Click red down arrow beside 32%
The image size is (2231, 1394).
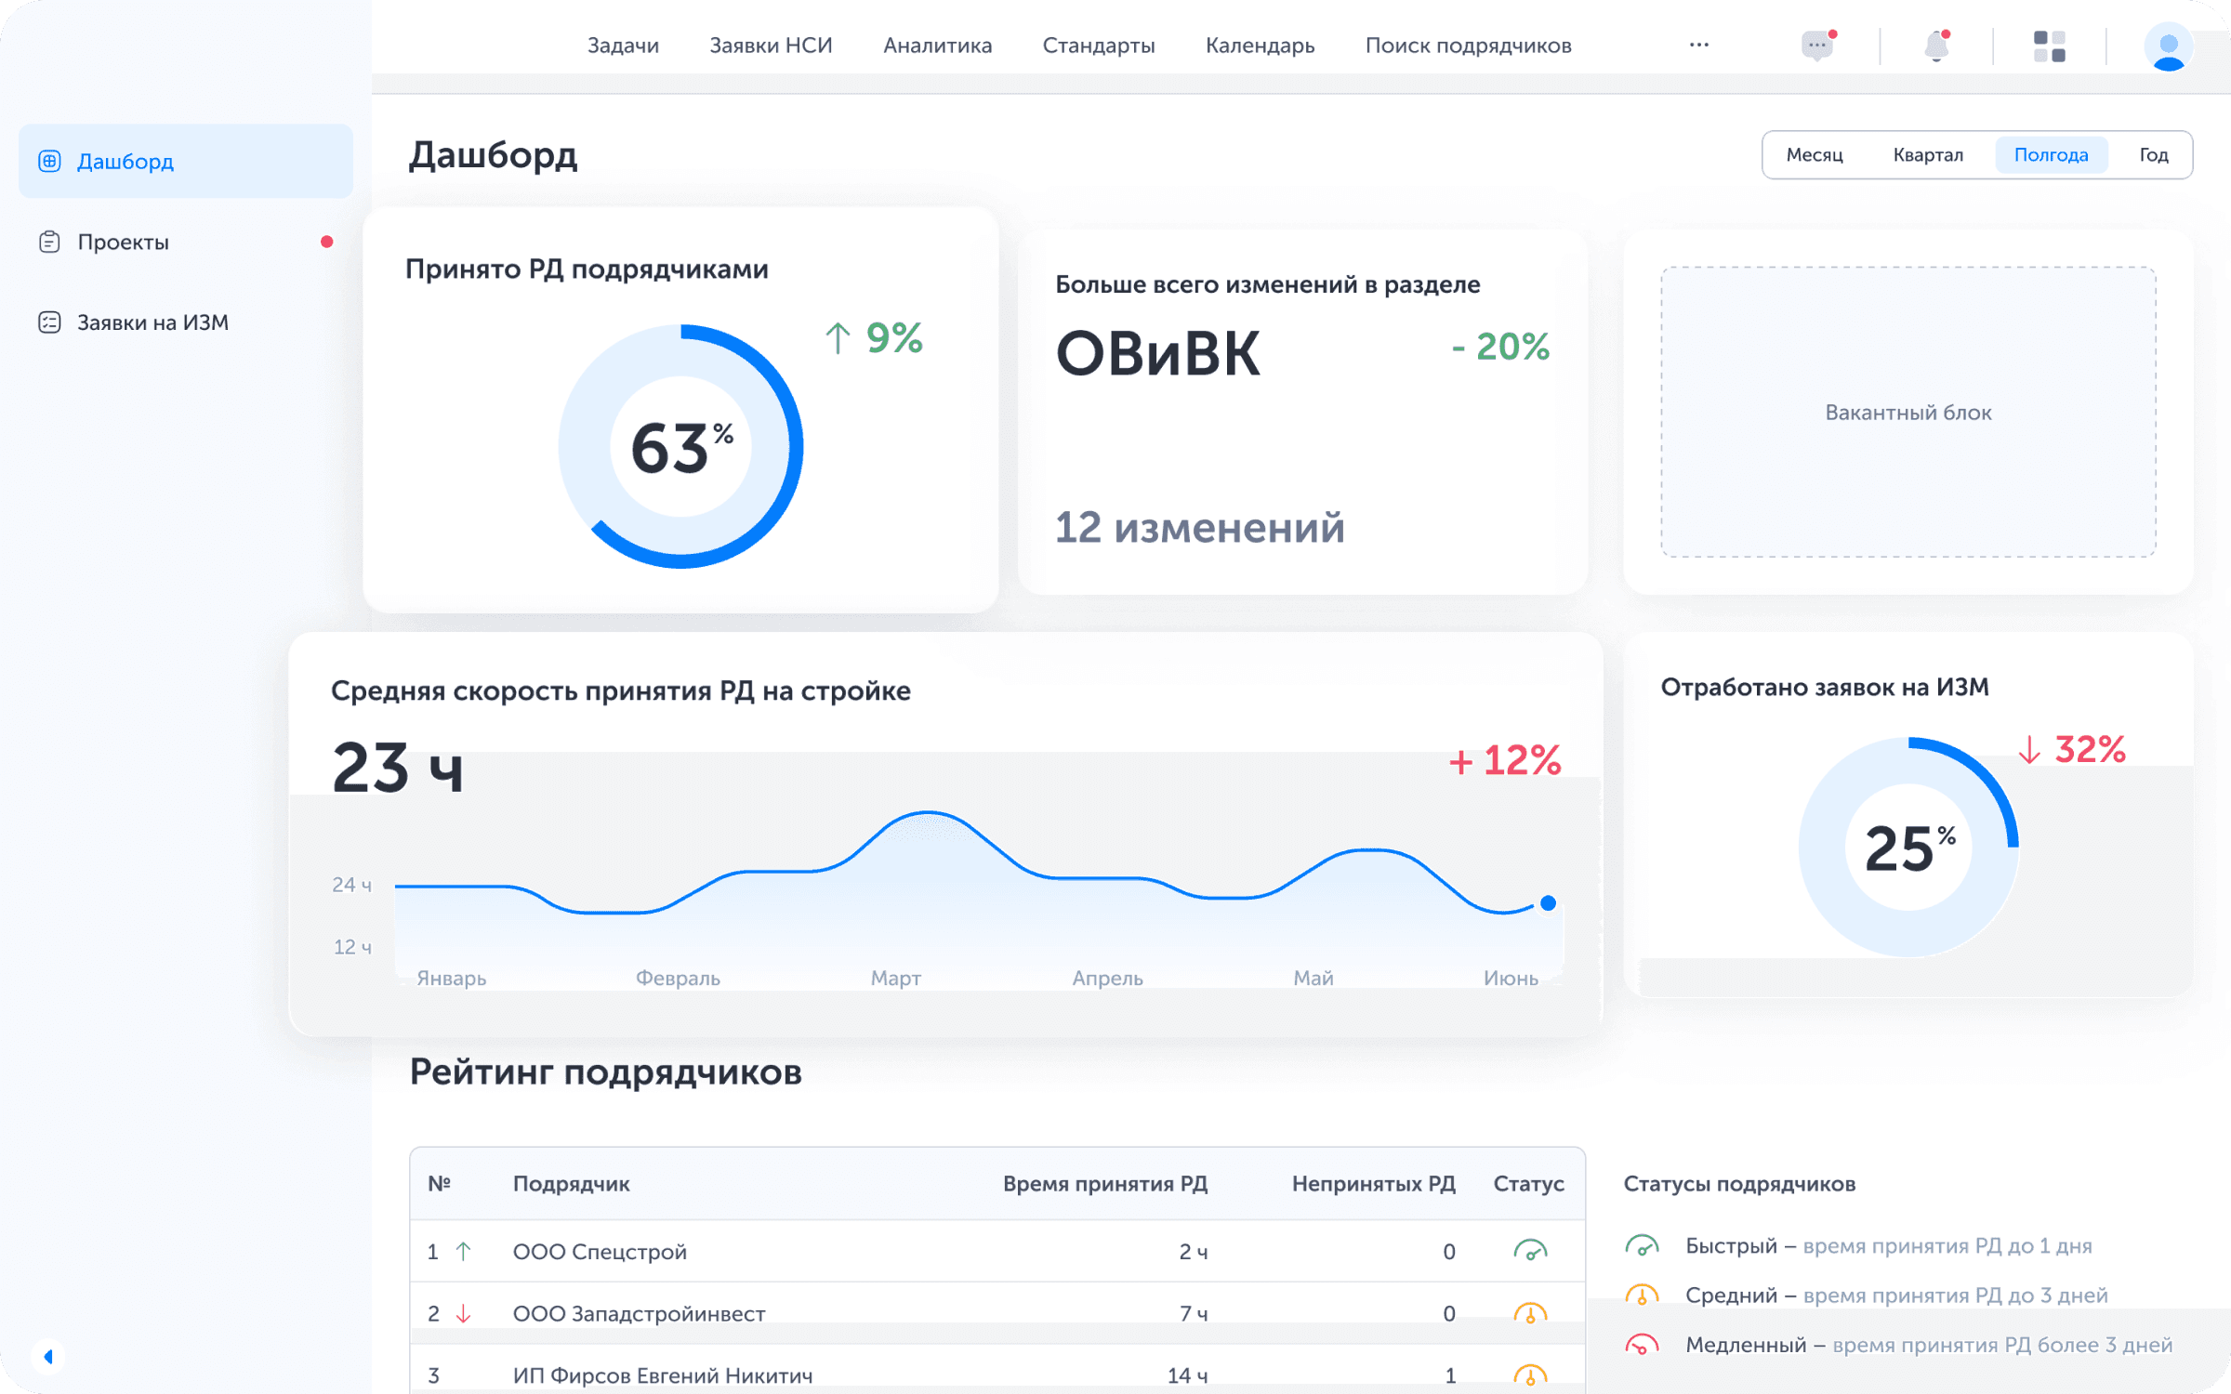click(x=2030, y=749)
